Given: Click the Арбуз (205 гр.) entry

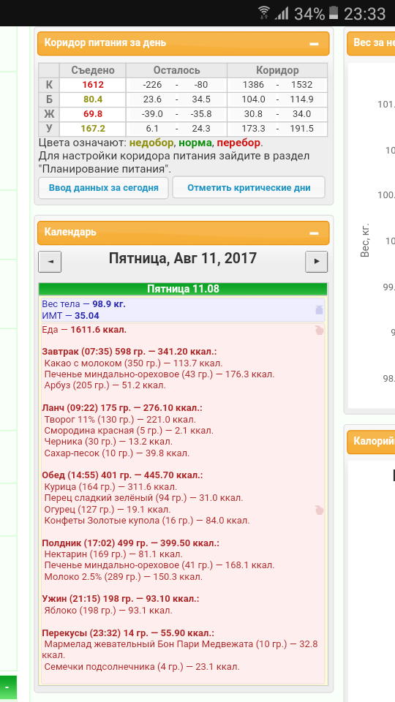Looking at the screenshot, I should click(x=105, y=385).
